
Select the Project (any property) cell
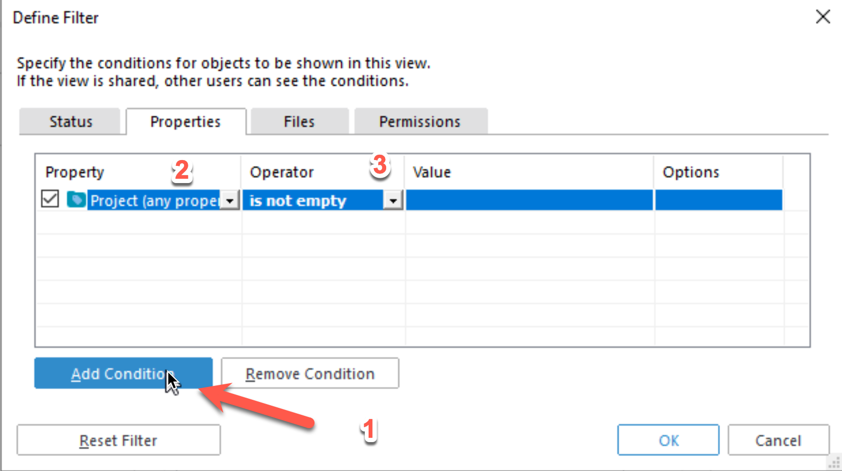click(x=154, y=200)
